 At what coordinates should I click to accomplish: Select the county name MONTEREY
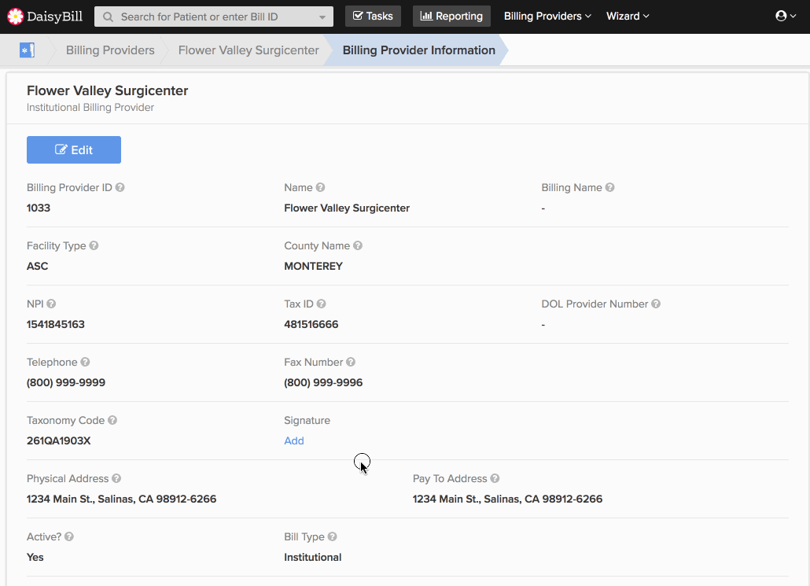click(x=314, y=266)
